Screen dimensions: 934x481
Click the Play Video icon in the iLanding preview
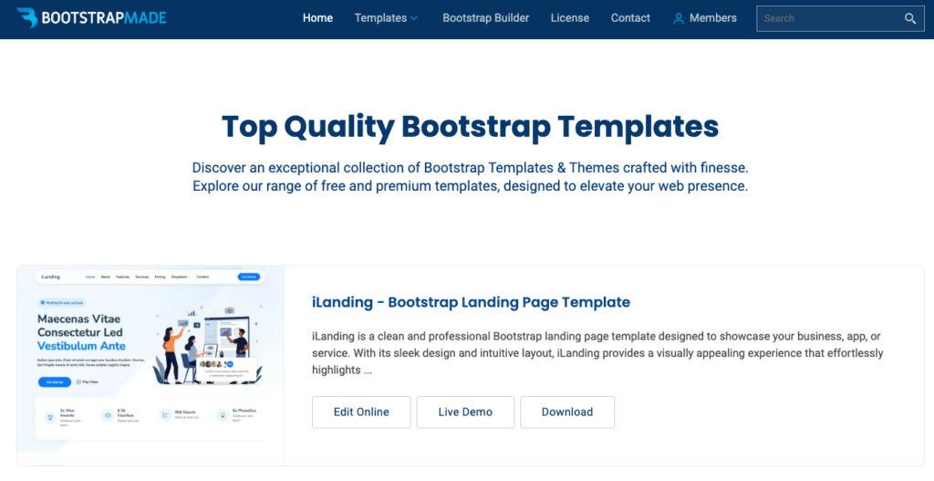(x=79, y=382)
